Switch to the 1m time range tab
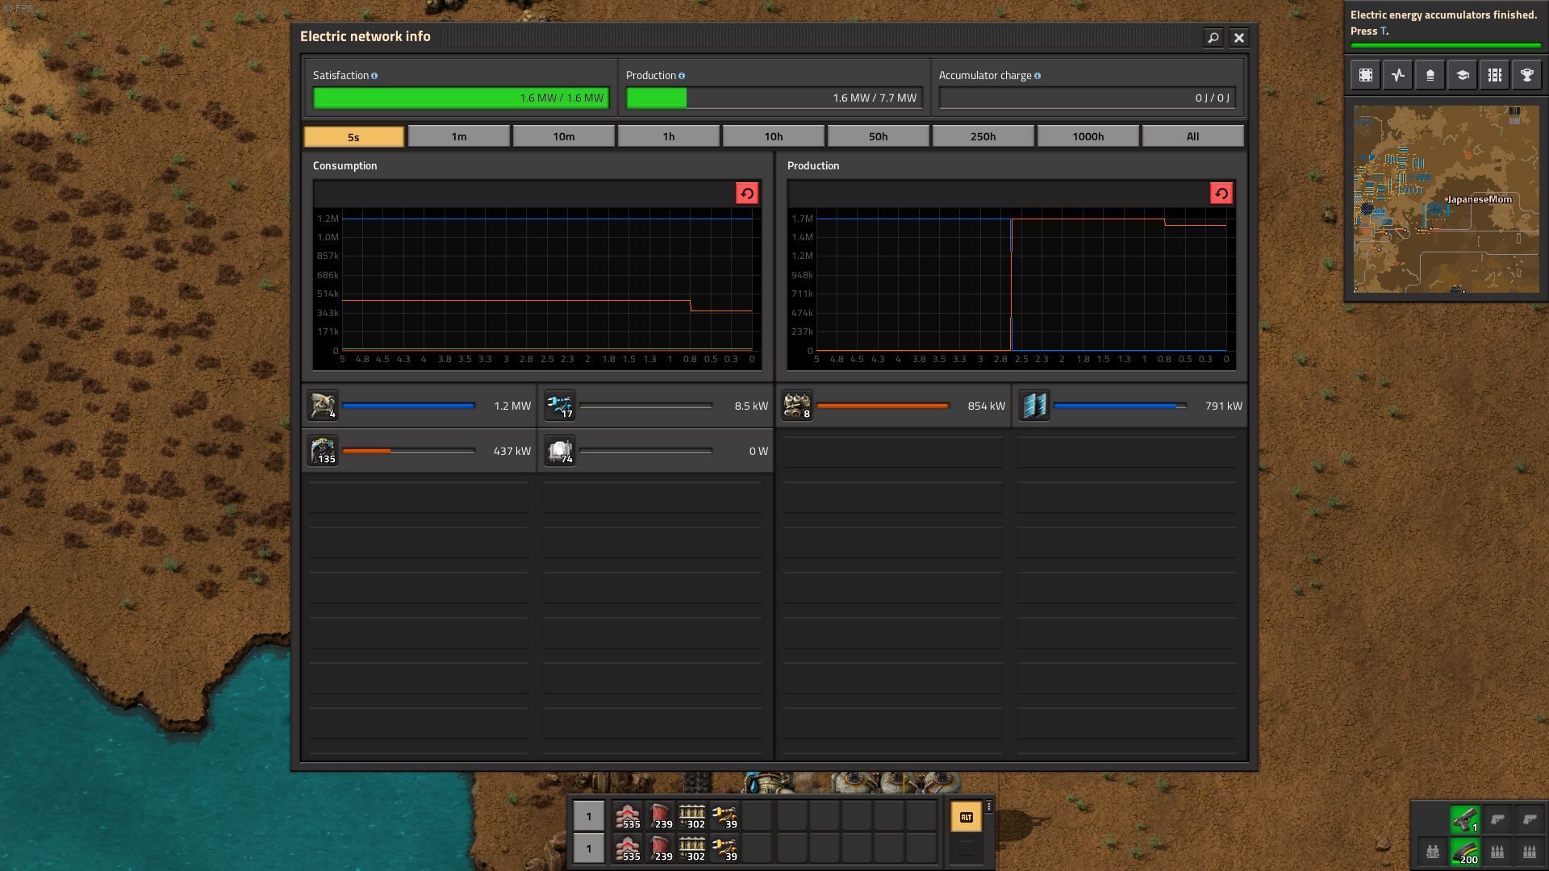The width and height of the screenshot is (1549, 871). [458, 136]
